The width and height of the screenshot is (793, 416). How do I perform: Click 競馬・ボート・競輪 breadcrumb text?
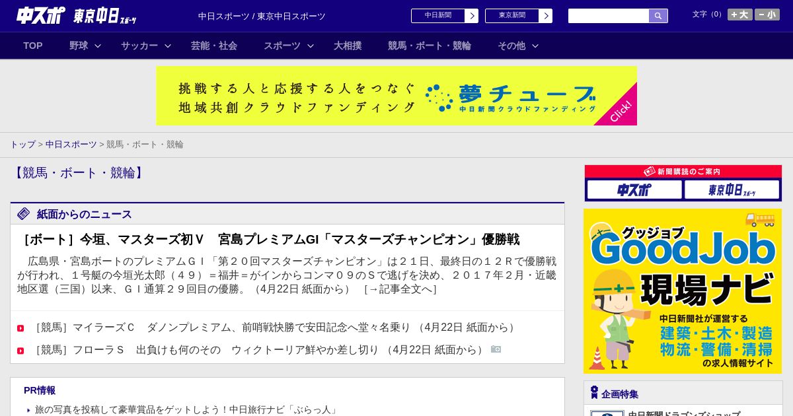pos(145,144)
